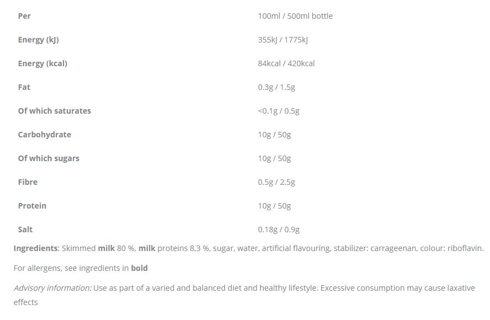The width and height of the screenshot is (490, 320).
Task: Select the '0.5g / 2.5g' fibre value
Action: point(276,183)
